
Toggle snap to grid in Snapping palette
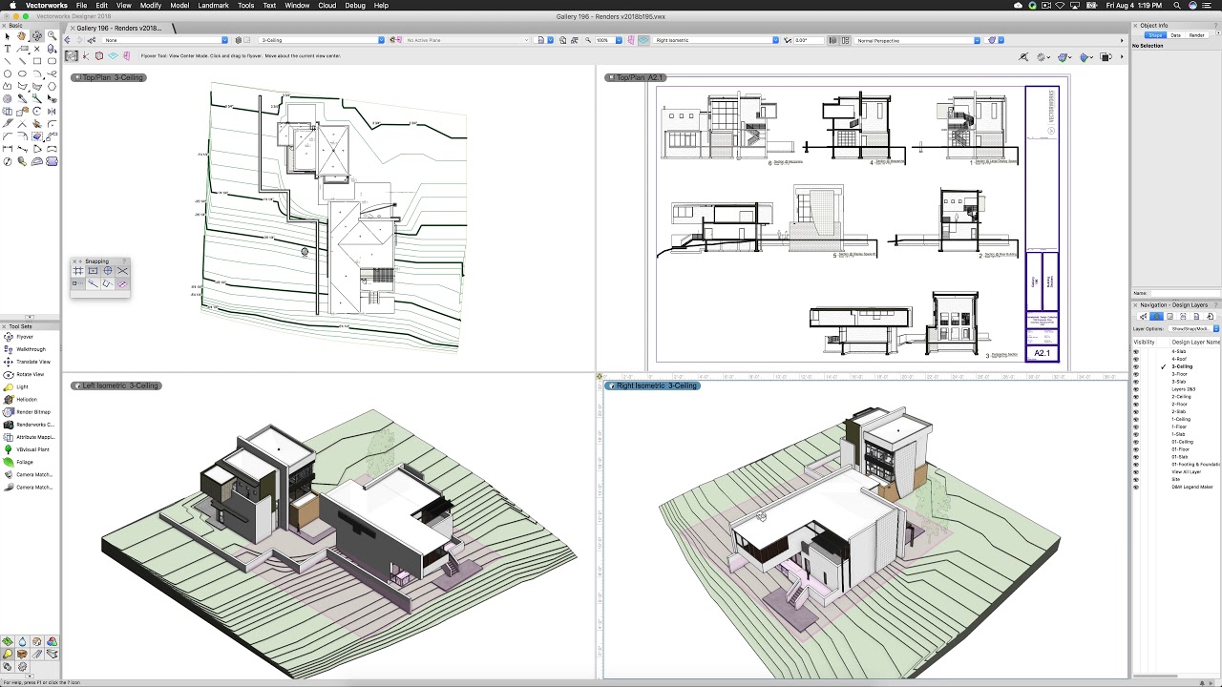pos(78,270)
